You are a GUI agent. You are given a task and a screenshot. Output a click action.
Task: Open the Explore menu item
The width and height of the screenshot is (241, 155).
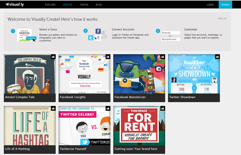point(50,5)
